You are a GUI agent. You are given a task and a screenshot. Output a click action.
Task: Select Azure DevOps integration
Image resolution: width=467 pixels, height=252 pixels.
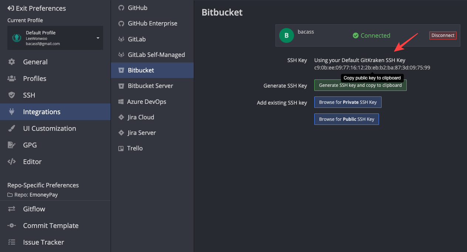pos(152,101)
